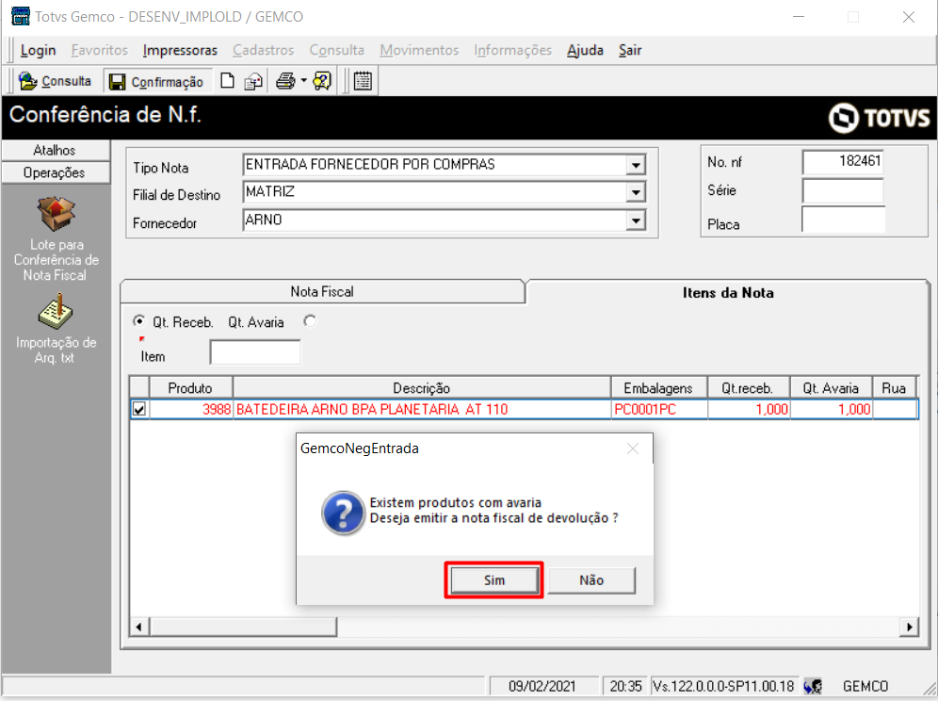Click the BATEDEIRA ARNO BPA PLANETARIA description cell
938x701 pixels.
422,410
